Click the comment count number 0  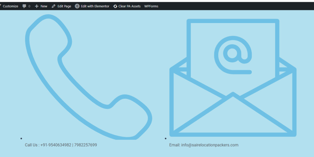pos(29,6)
